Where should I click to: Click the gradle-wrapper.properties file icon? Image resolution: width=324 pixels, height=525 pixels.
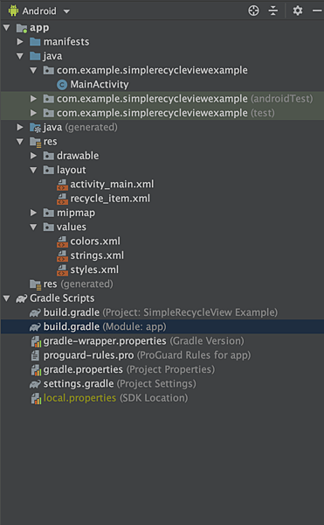tap(36, 341)
